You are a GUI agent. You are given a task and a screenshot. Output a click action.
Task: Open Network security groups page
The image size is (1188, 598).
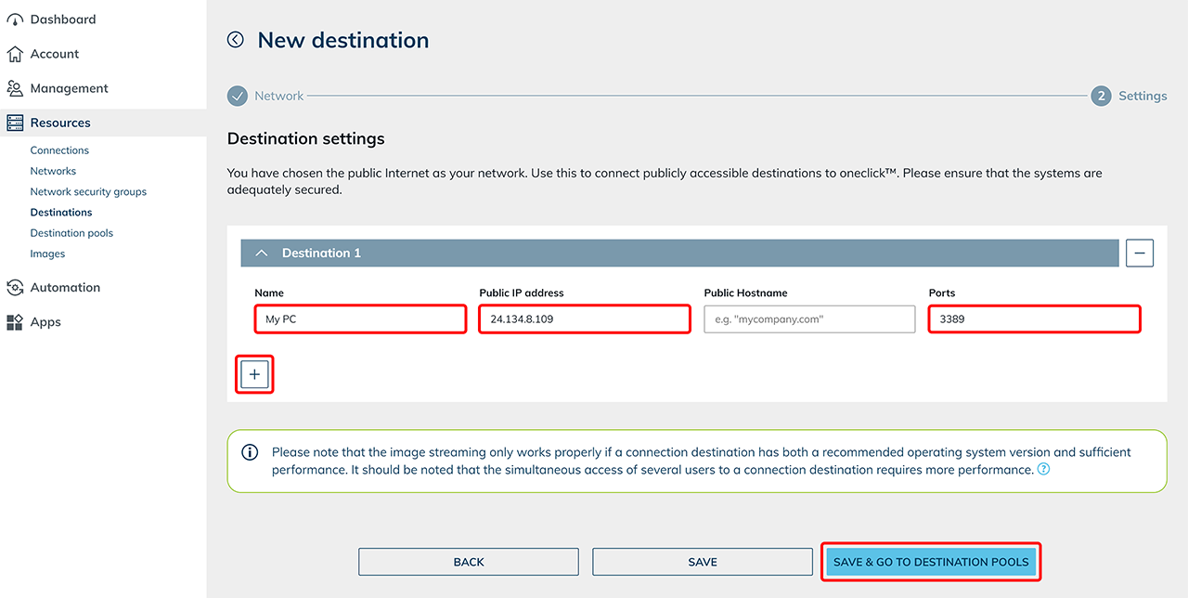click(x=88, y=192)
